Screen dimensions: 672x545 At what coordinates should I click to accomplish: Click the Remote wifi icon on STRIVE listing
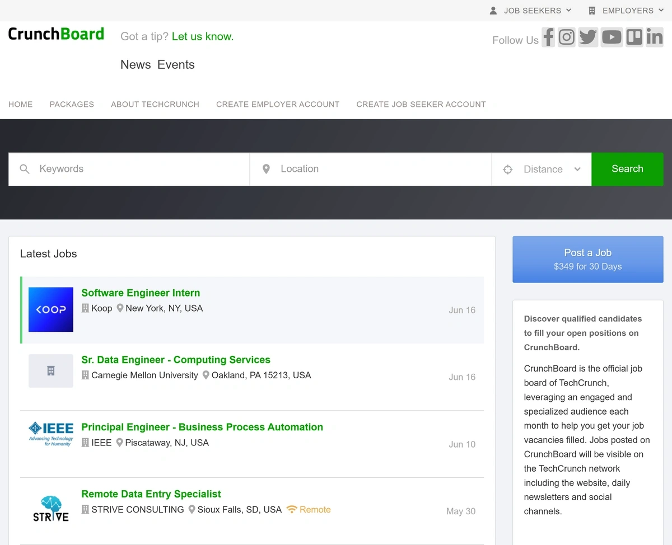[x=292, y=510]
